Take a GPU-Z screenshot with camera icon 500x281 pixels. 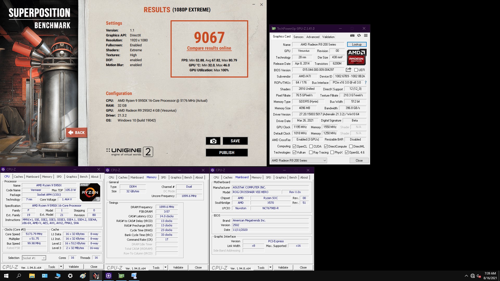coord(352,35)
